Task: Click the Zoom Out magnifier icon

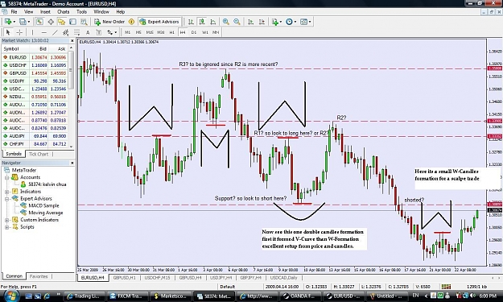Action: (237, 22)
